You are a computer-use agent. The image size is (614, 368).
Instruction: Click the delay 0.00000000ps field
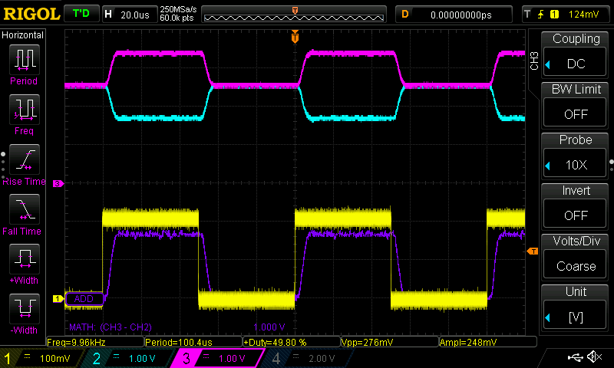pyautogui.click(x=454, y=15)
